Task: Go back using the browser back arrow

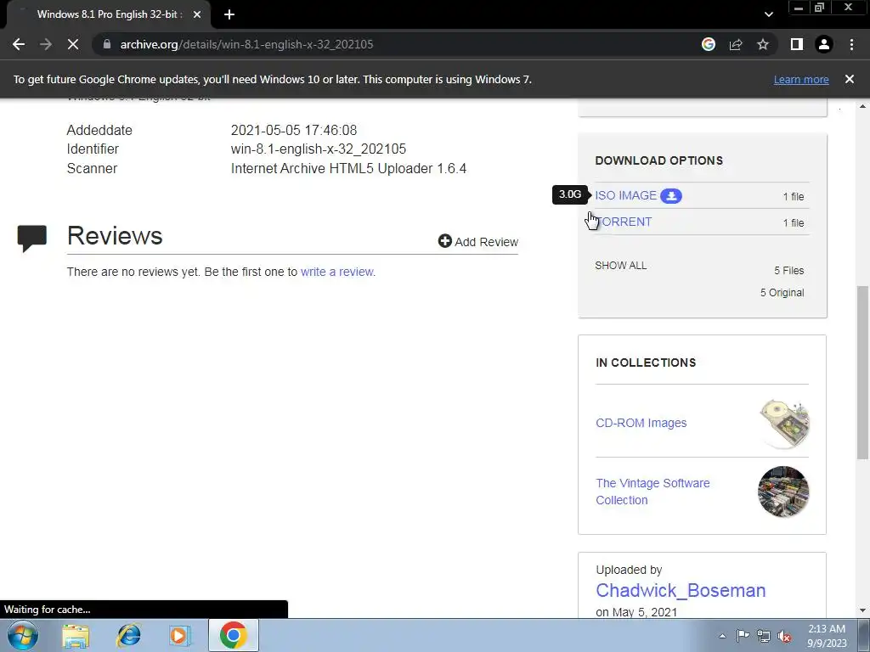Action: tap(19, 44)
